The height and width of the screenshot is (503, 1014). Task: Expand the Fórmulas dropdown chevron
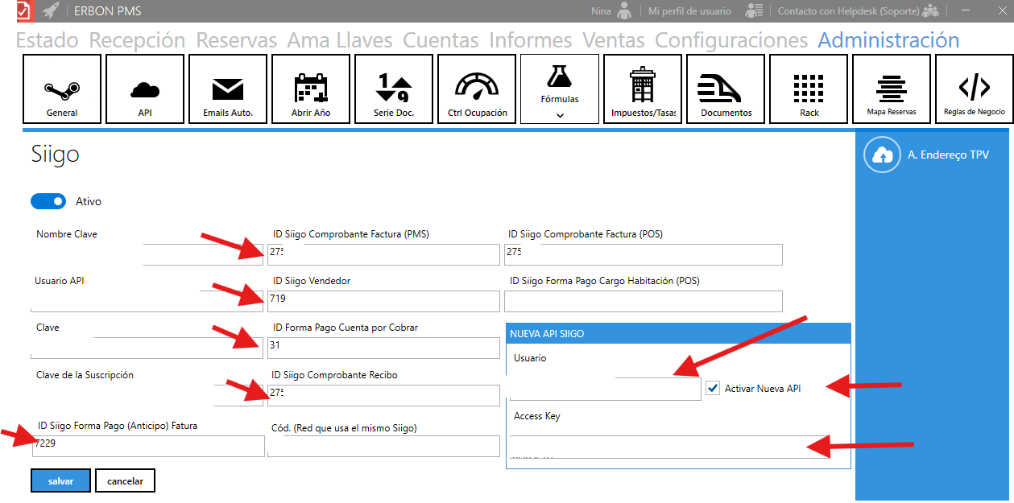[560, 115]
